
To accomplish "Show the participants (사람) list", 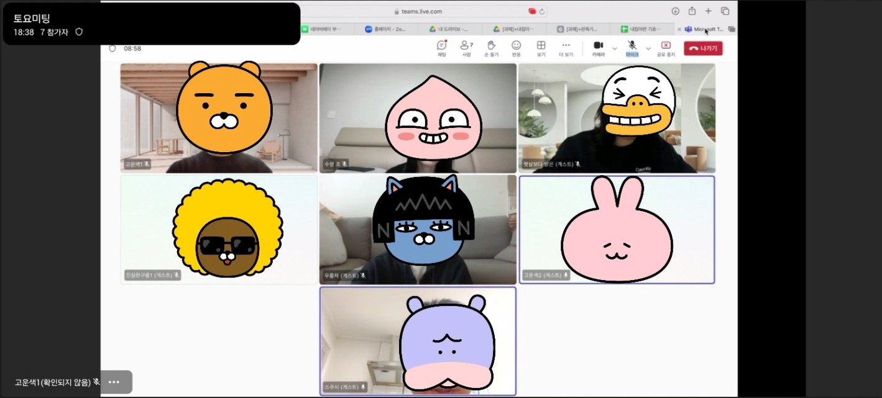I will tap(466, 48).
